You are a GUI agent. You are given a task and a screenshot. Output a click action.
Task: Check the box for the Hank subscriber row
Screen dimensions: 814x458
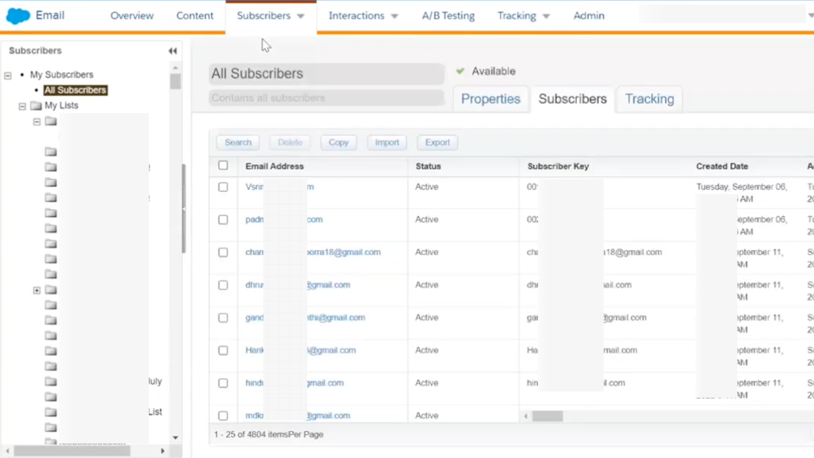point(223,350)
